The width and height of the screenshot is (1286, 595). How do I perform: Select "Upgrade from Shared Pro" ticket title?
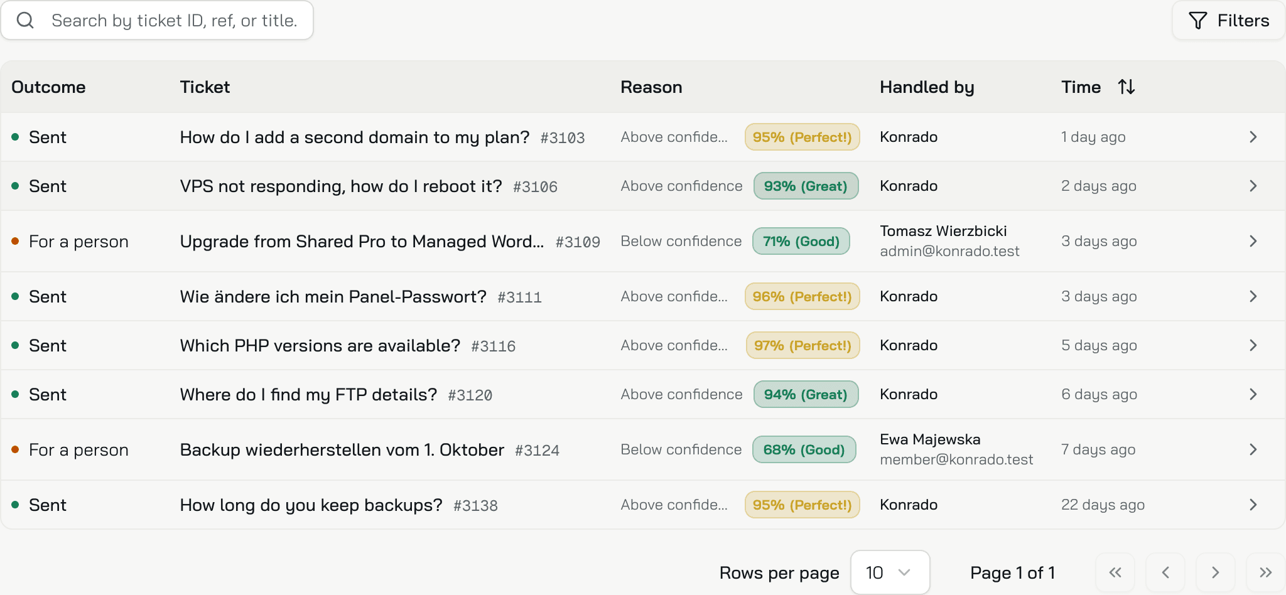coord(362,241)
